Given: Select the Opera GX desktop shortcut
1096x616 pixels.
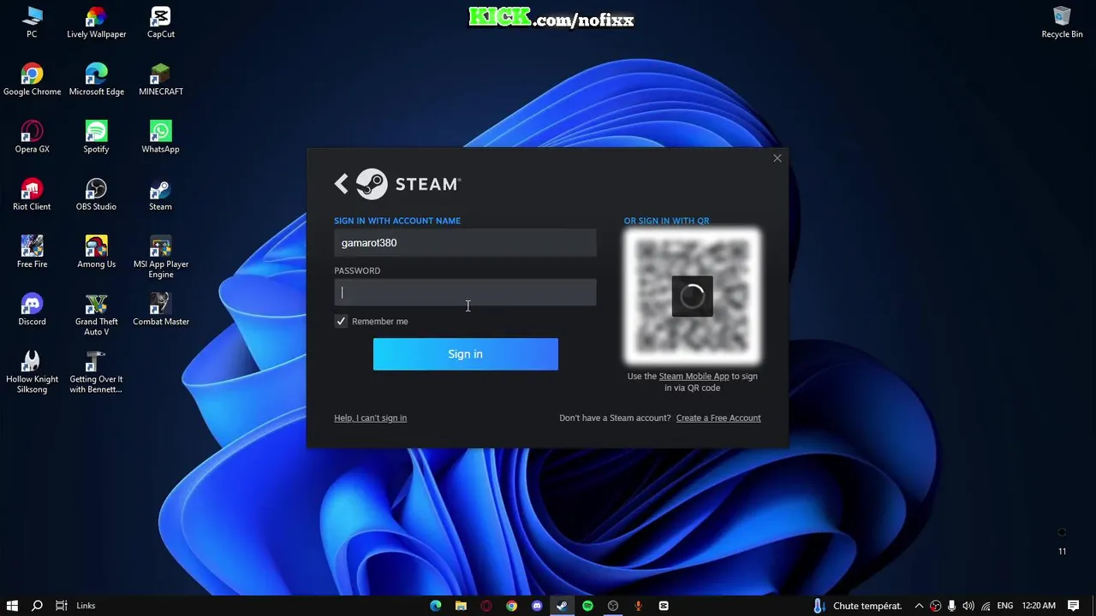Looking at the screenshot, I should [32, 137].
